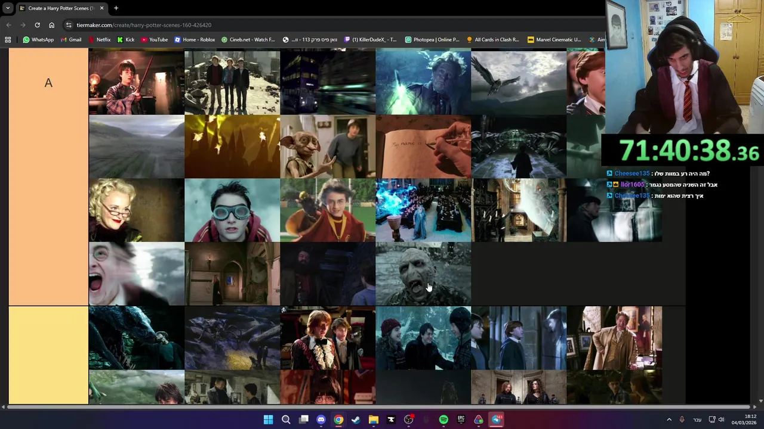Click chat username Ilor1605

tap(632, 185)
